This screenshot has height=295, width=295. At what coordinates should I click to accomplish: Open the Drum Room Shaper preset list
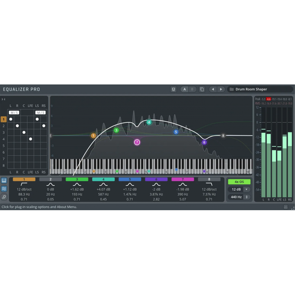(261, 89)
